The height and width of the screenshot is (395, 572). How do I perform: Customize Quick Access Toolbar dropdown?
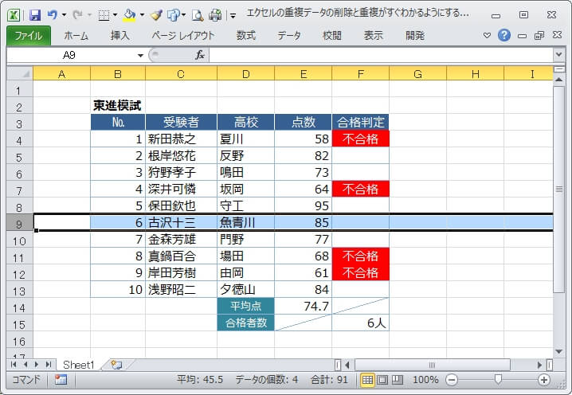click(233, 16)
